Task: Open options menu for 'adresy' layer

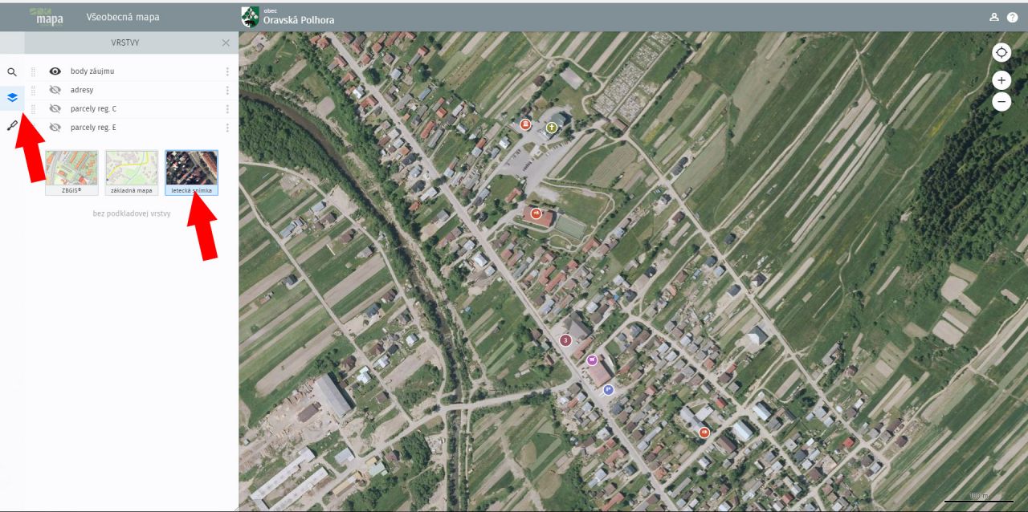Action: 227,90
